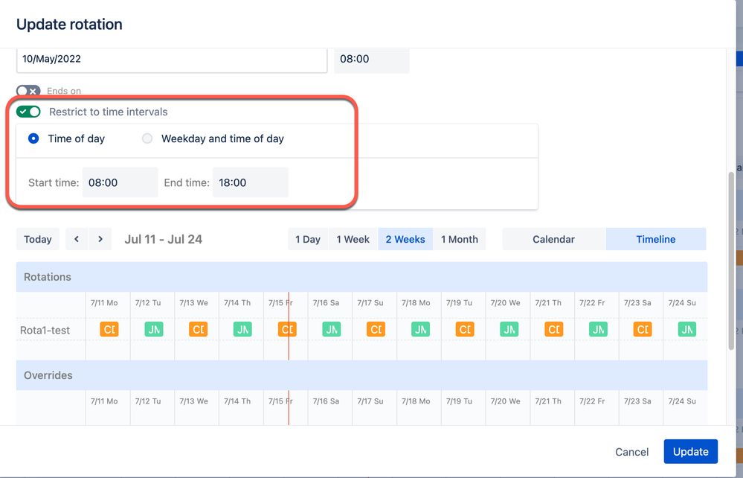Click 7/18 Mo header in Rotations row

[416, 302]
